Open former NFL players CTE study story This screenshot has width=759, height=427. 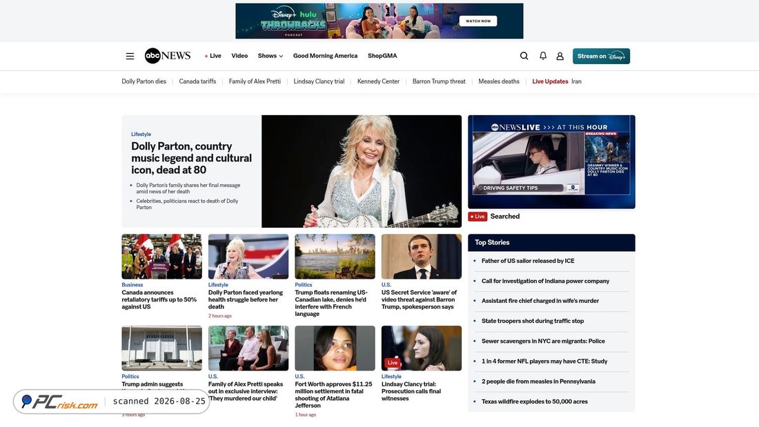point(544,361)
